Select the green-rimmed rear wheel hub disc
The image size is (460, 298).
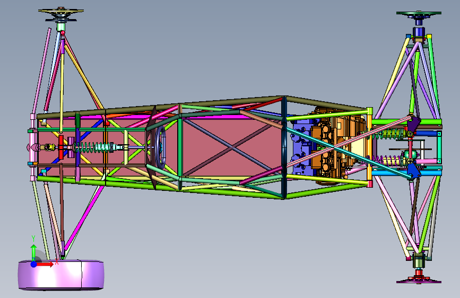419,13
